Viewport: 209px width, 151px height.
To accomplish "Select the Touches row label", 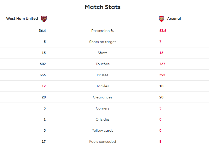I will coord(102,64).
